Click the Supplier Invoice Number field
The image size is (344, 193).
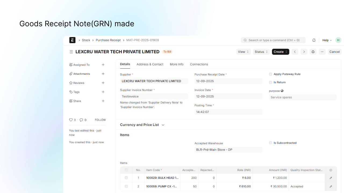pyautogui.click(x=154, y=96)
